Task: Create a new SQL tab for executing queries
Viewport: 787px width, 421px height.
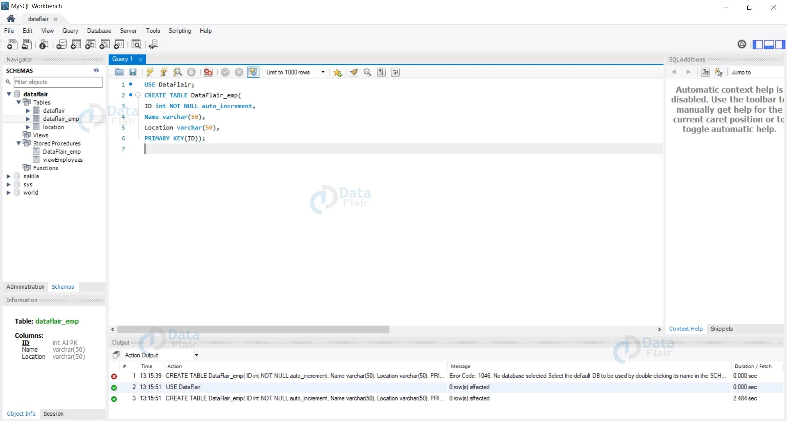Action: point(12,44)
